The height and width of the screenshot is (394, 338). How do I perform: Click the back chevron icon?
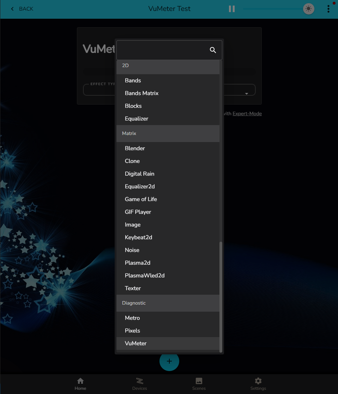[12, 9]
